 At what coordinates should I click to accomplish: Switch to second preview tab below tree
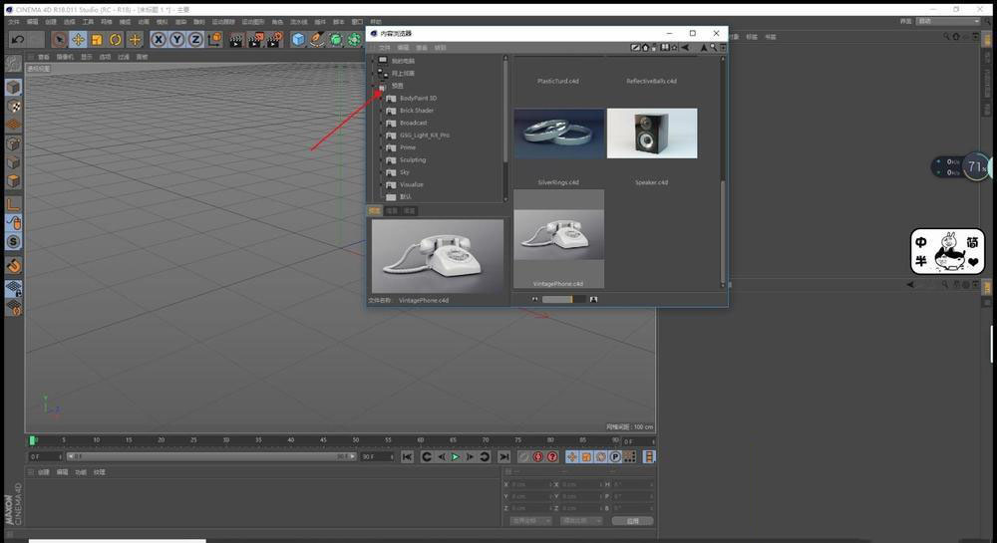pyautogui.click(x=392, y=211)
